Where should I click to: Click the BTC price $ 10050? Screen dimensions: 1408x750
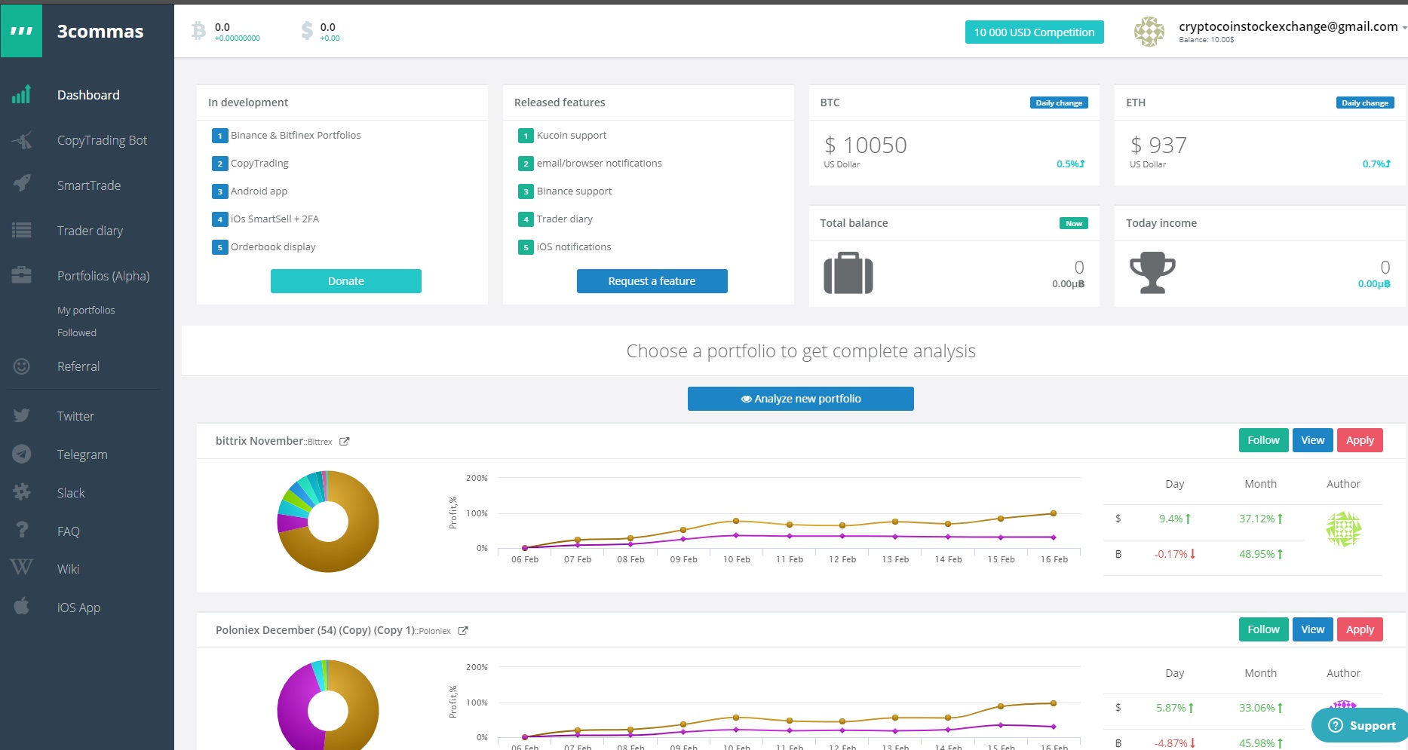tap(866, 145)
